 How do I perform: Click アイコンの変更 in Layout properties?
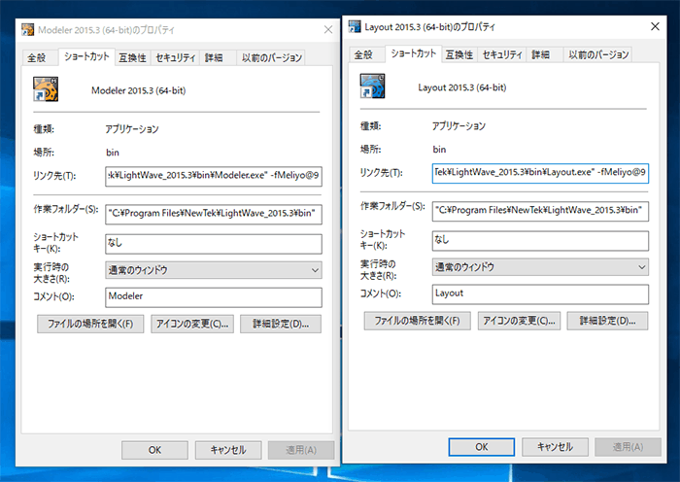point(519,321)
